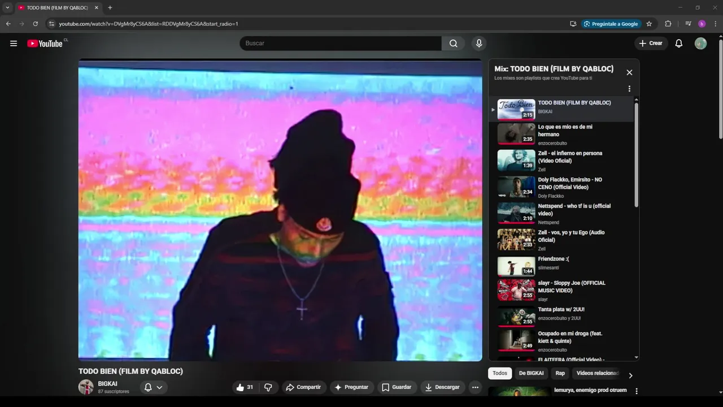Like the video with thumbs up
The width and height of the screenshot is (723, 407).
pyautogui.click(x=245, y=387)
